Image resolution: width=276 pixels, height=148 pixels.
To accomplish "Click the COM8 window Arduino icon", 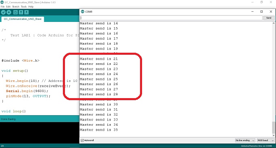I will [x=82, y=12].
